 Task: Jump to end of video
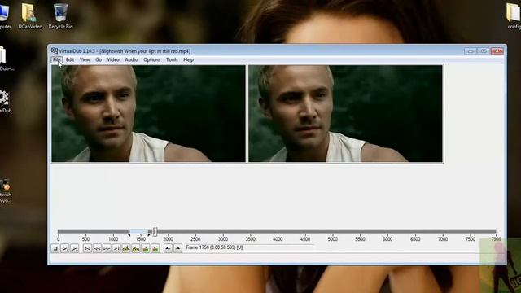point(116,248)
